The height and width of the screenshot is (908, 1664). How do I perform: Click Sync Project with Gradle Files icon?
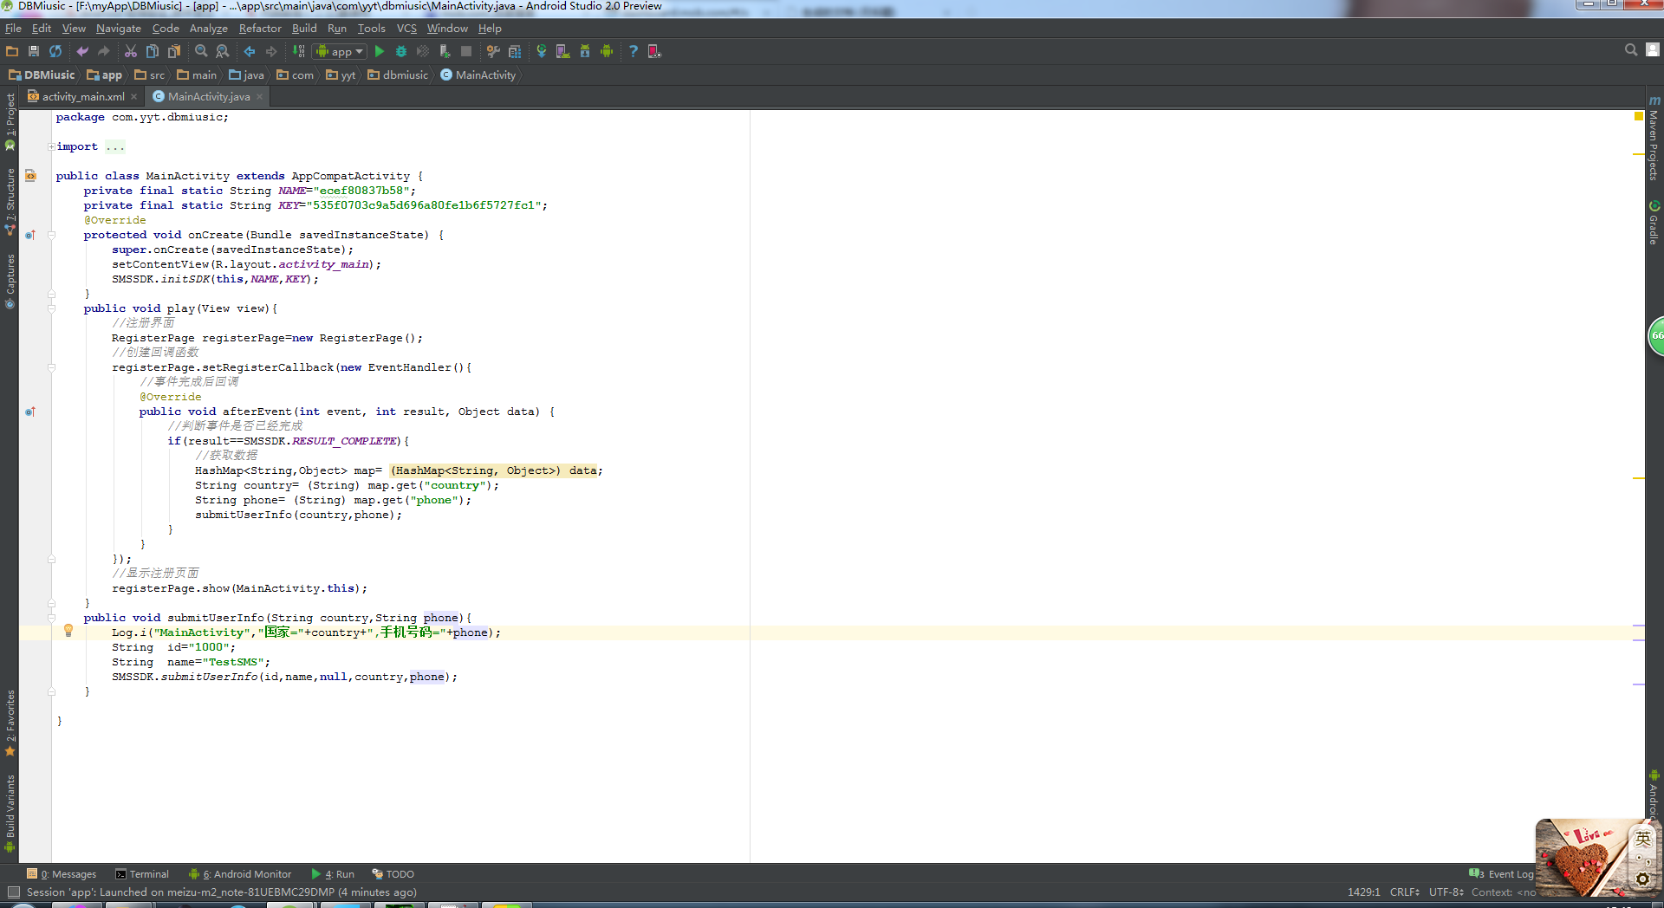pyautogui.click(x=542, y=51)
